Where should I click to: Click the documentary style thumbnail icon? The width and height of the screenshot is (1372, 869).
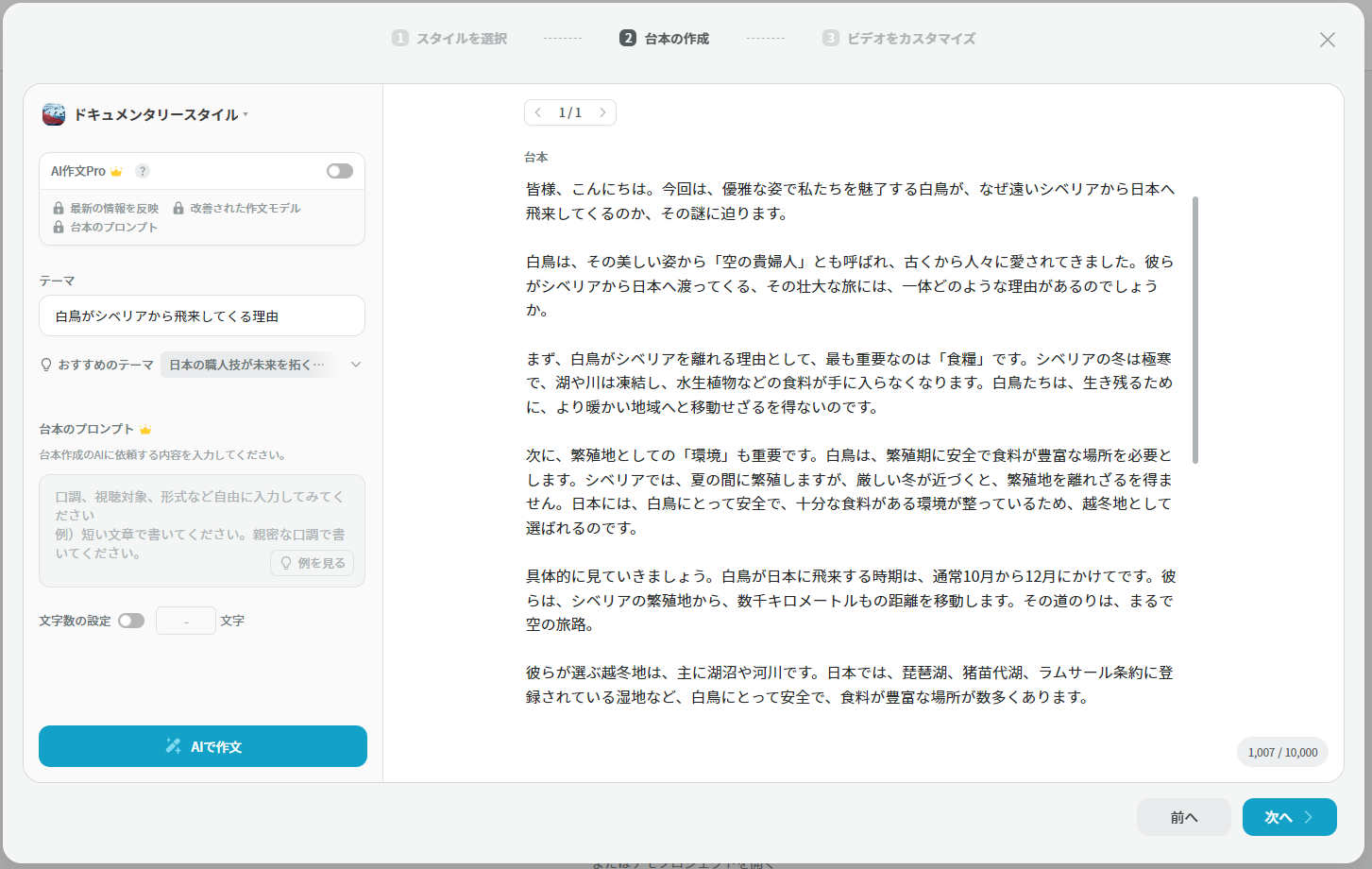(x=54, y=114)
